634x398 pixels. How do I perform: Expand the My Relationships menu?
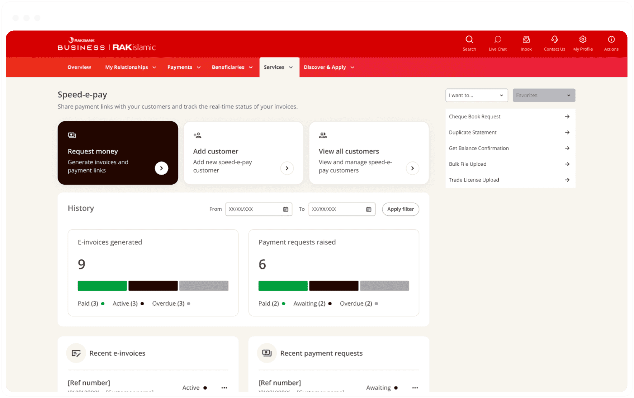(x=131, y=67)
